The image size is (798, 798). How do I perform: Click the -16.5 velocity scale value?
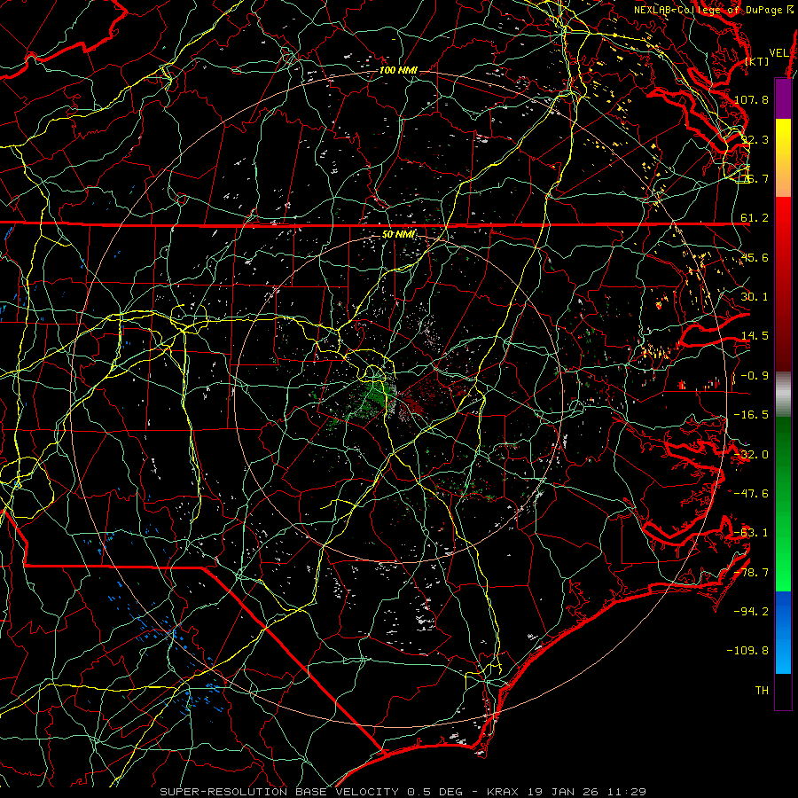751,415
